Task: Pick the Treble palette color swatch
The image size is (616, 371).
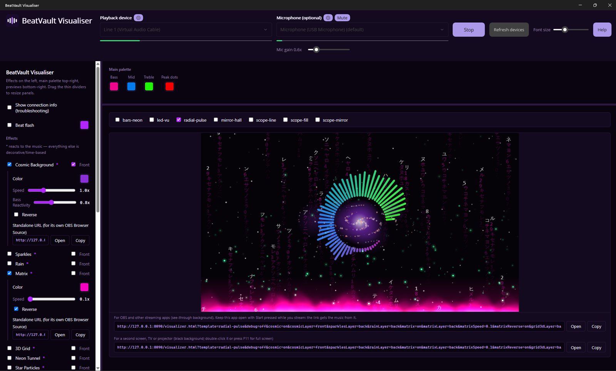Action: (x=149, y=86)
